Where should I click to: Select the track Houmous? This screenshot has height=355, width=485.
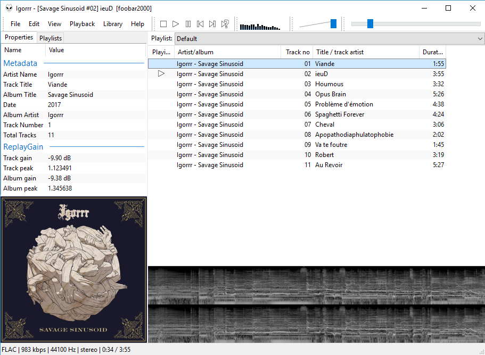click(297, 84)
